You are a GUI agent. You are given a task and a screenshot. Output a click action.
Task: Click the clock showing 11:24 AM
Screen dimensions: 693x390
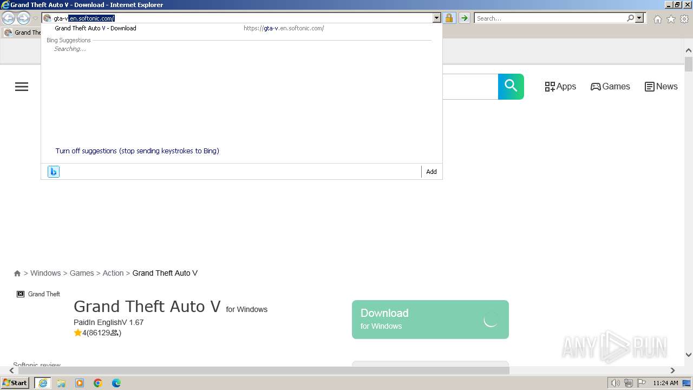click(665, 383)
